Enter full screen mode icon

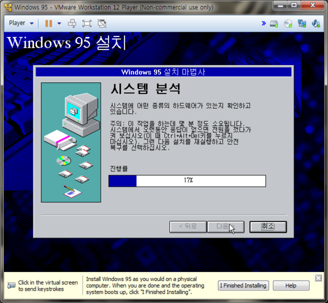coord(87,23)
